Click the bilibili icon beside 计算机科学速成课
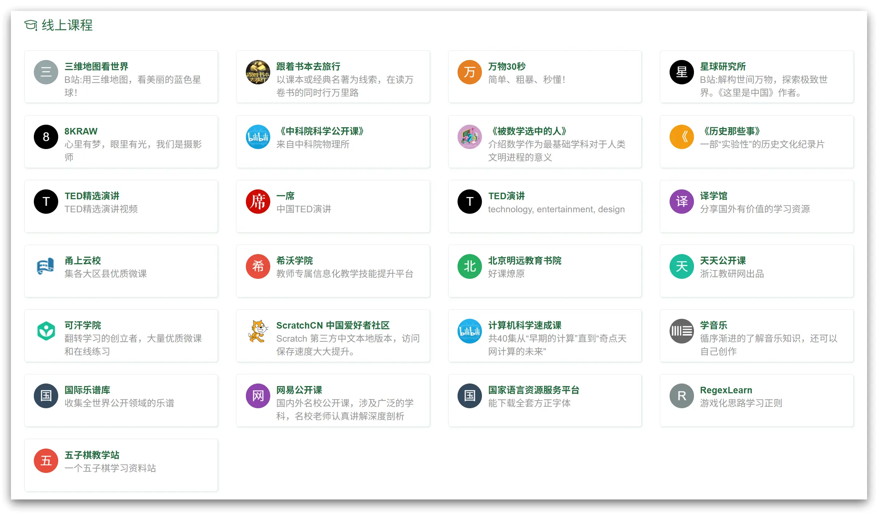 coord(470,331)
